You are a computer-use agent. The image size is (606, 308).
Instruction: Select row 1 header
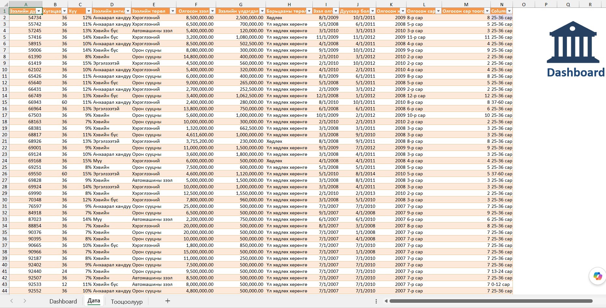[5, 11]
